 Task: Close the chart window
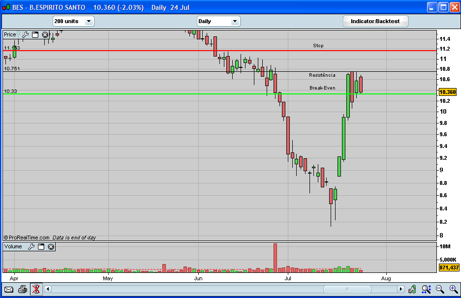click(455, 7)
